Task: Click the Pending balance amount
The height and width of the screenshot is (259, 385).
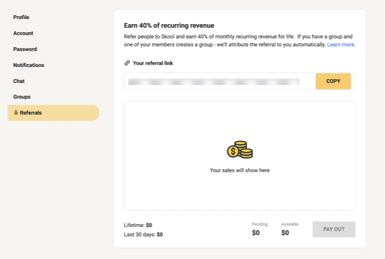Action: click(256, 233)
